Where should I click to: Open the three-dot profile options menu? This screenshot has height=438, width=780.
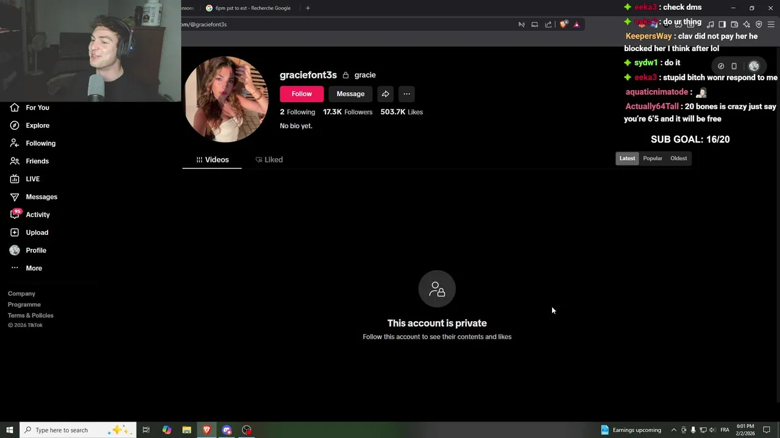(407, 94)
